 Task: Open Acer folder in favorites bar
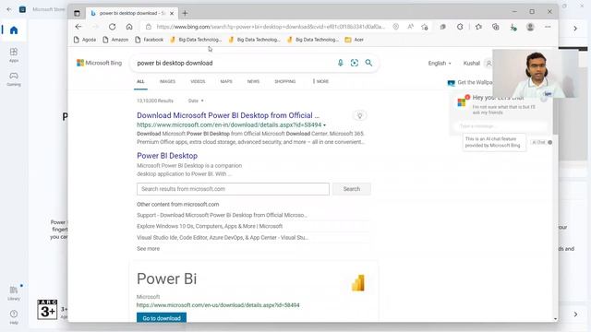(x=355, y=40)
